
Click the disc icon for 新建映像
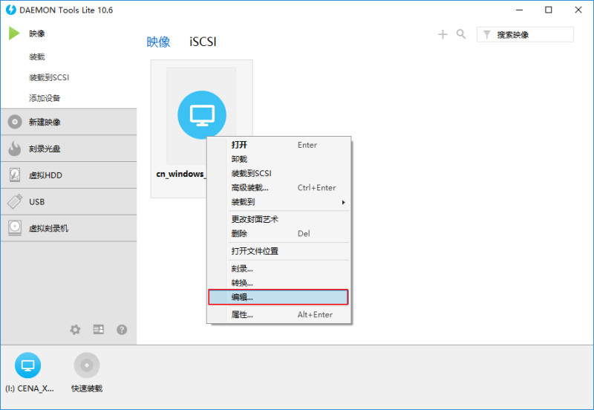[x=15, y=122]
